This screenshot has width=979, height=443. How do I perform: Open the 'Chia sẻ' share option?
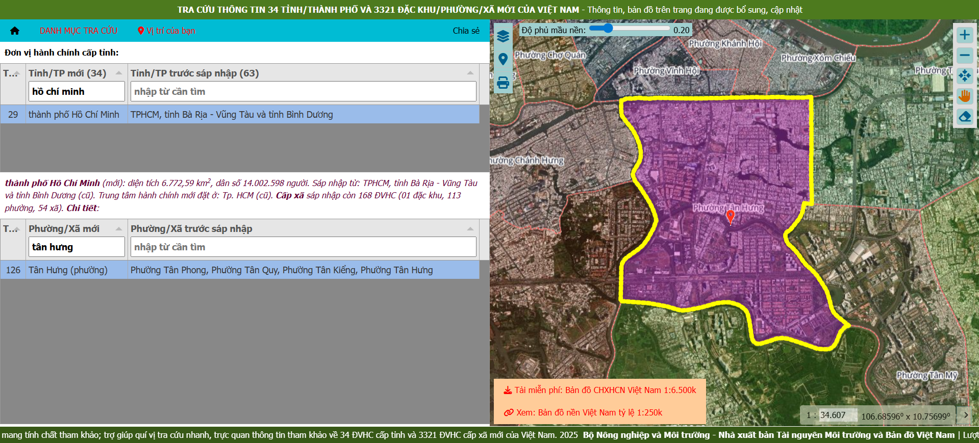[x=466, y=31]
